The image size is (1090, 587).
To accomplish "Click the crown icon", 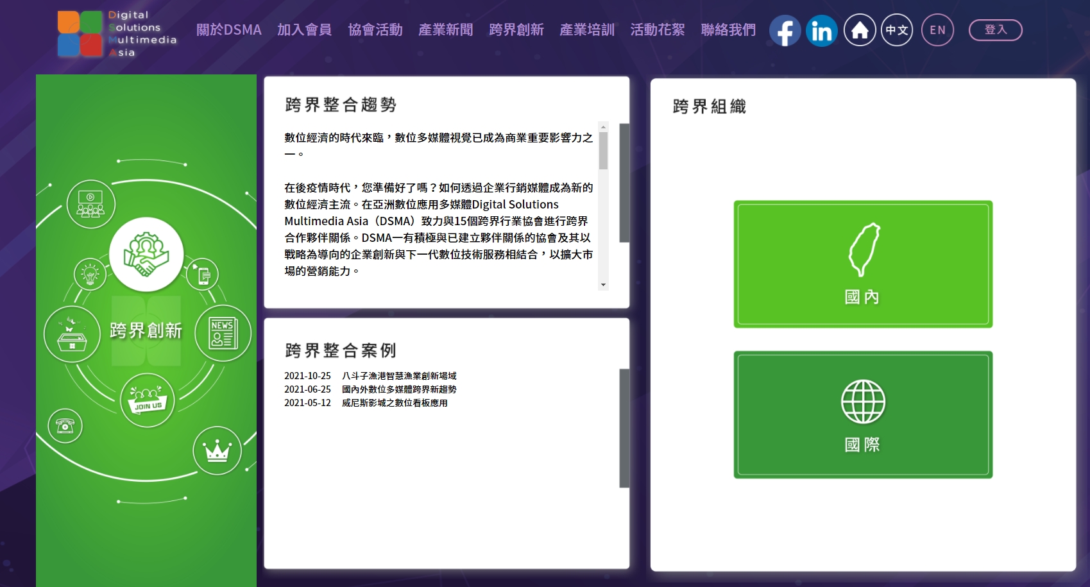I will point(217,450).
